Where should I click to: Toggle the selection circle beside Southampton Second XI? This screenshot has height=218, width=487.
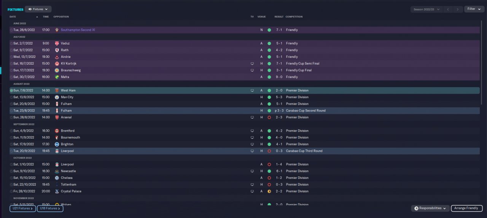11,30
